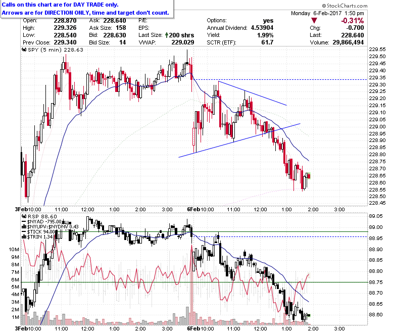Click the 5M volume axis label
Viewport: 394px width, 333px height.
pos(15,287)
